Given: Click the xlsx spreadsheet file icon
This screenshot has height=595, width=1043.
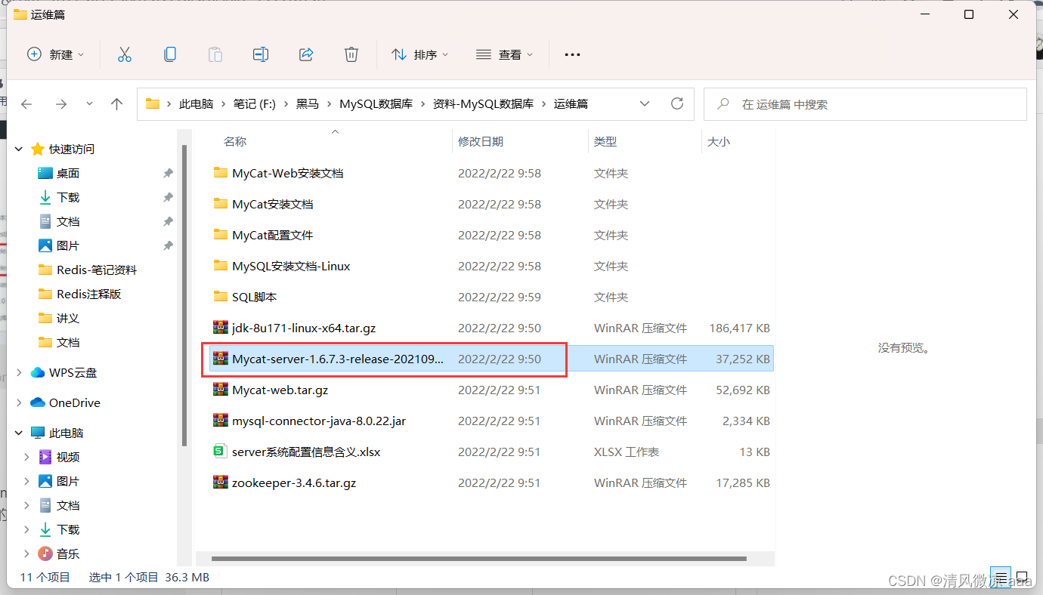Looking at the screenshot, I should (221, 452).
